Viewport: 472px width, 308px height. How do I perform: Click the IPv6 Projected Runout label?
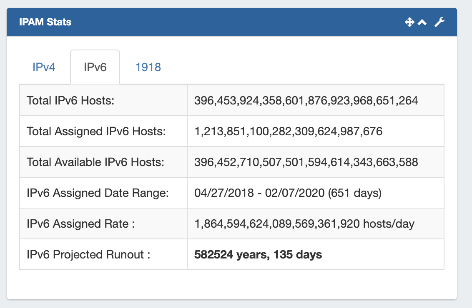coord(88,255)
